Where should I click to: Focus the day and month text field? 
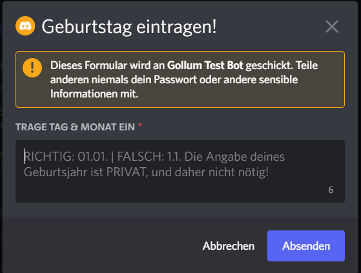click(x=180, y=171)
